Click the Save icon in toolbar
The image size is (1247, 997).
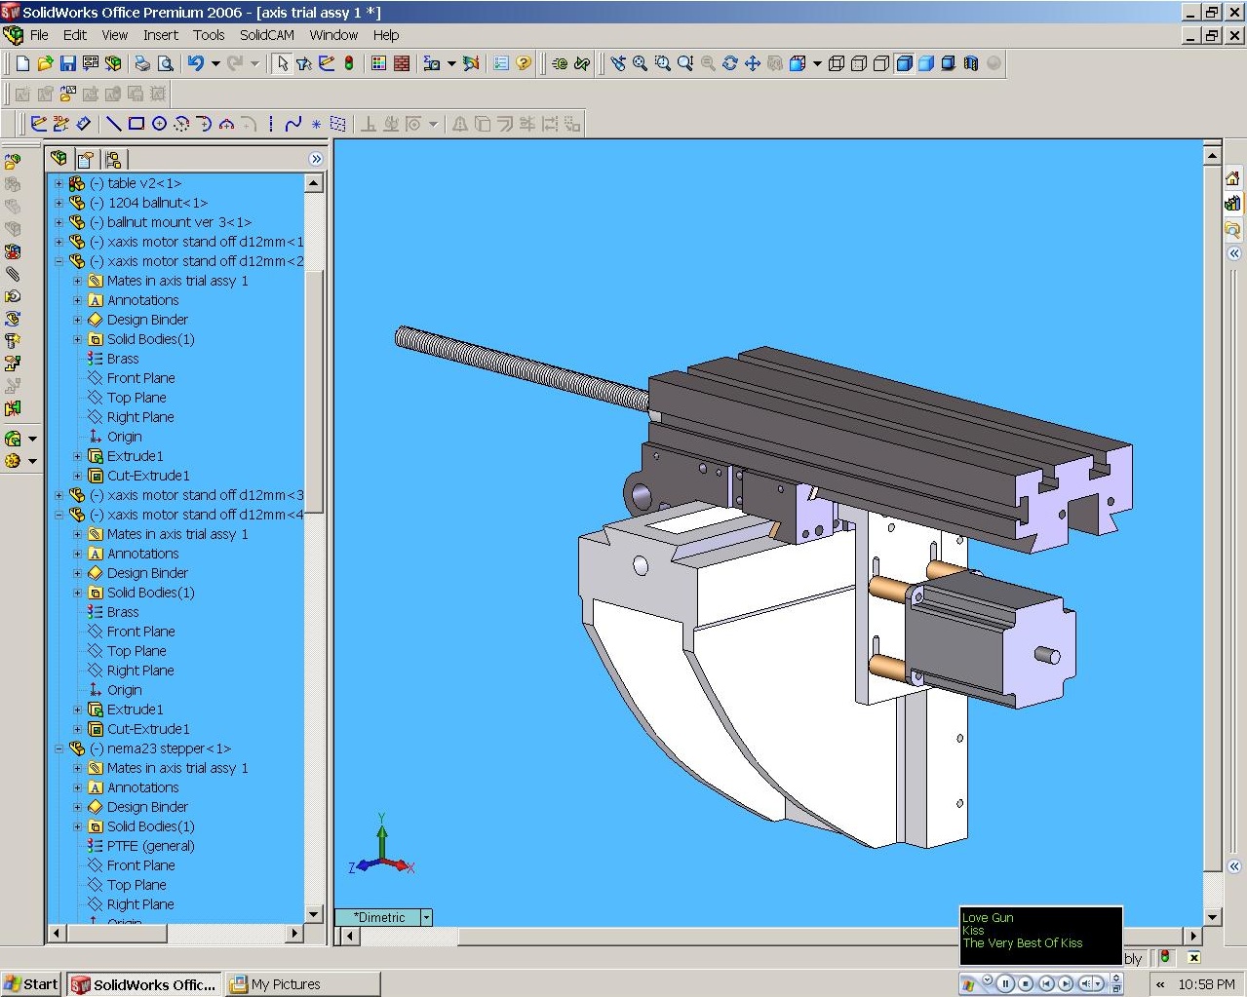(x=68, y=63)
